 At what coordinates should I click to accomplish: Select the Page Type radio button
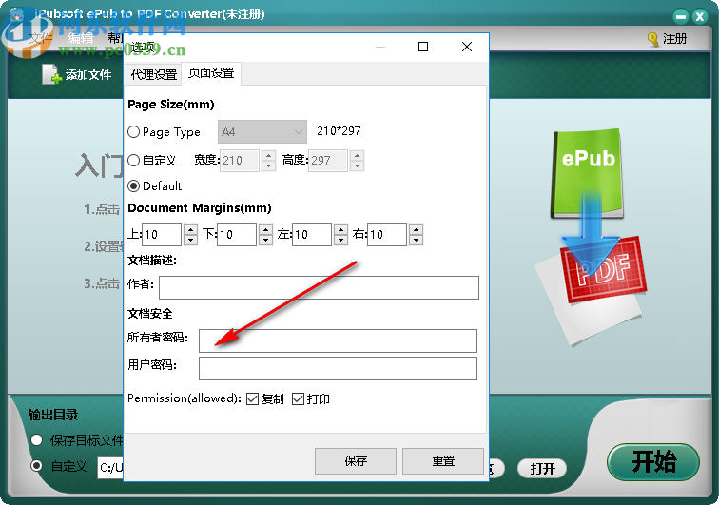point(133,132)
